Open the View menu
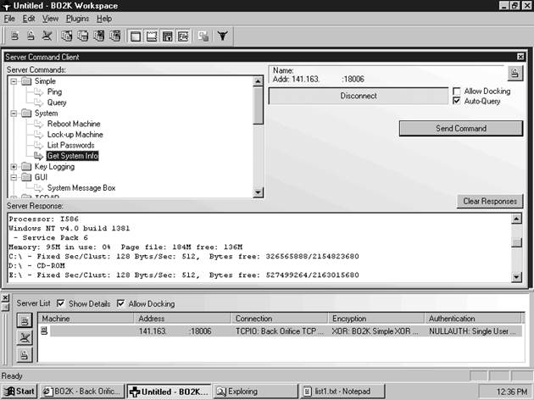 [x=51, y=18]
